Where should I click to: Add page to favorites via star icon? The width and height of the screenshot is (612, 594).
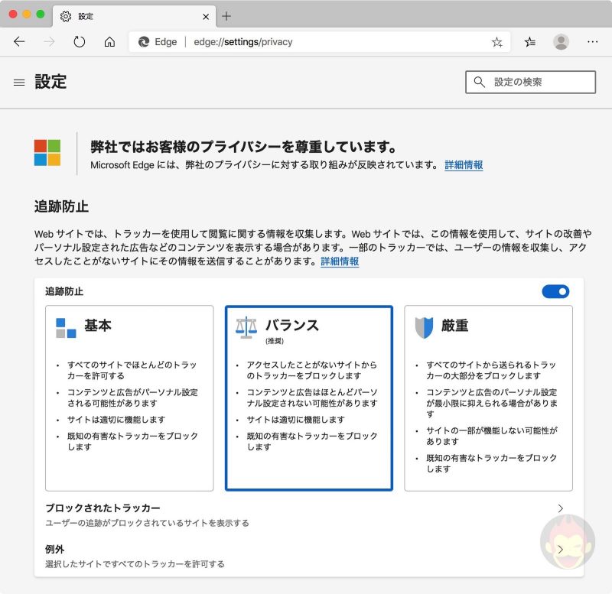click(496, 42)
